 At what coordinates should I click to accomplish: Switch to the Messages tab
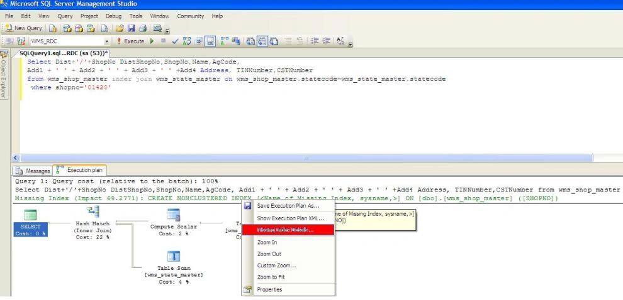33,171
